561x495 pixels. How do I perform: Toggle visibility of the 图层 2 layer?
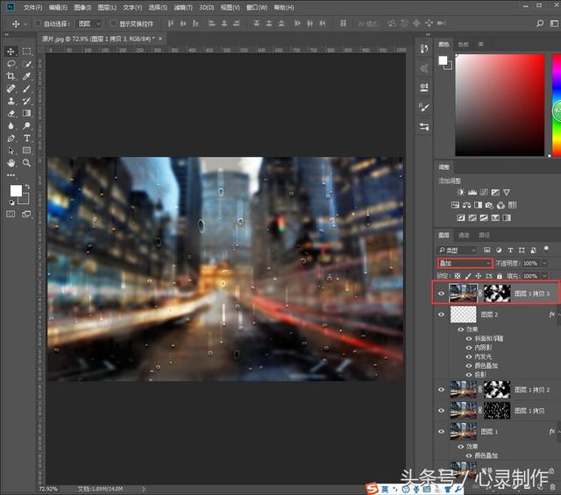(441, 314)
